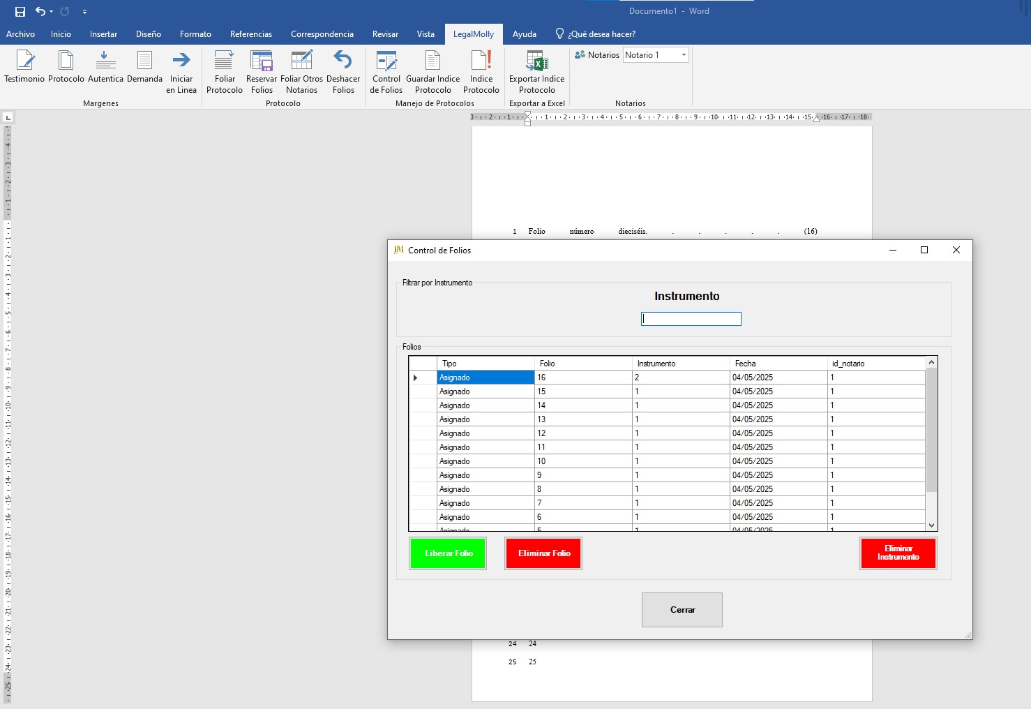Viewport: 1031px width, 709px height.
Task: Click the Instrumento column header
Action: click(x=681, y=364)
